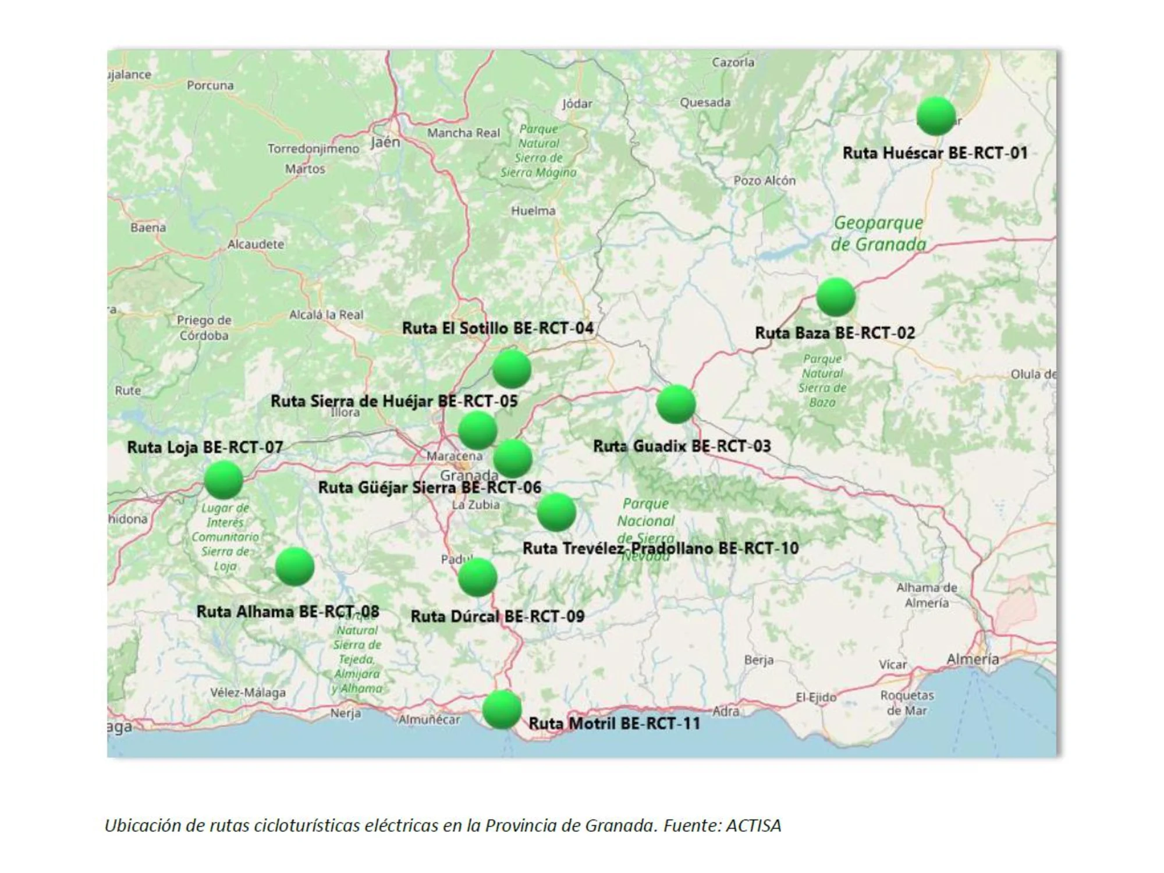
Task: Click the Ruta Motril BE-RCT-11 label
Action: [614, 723]
